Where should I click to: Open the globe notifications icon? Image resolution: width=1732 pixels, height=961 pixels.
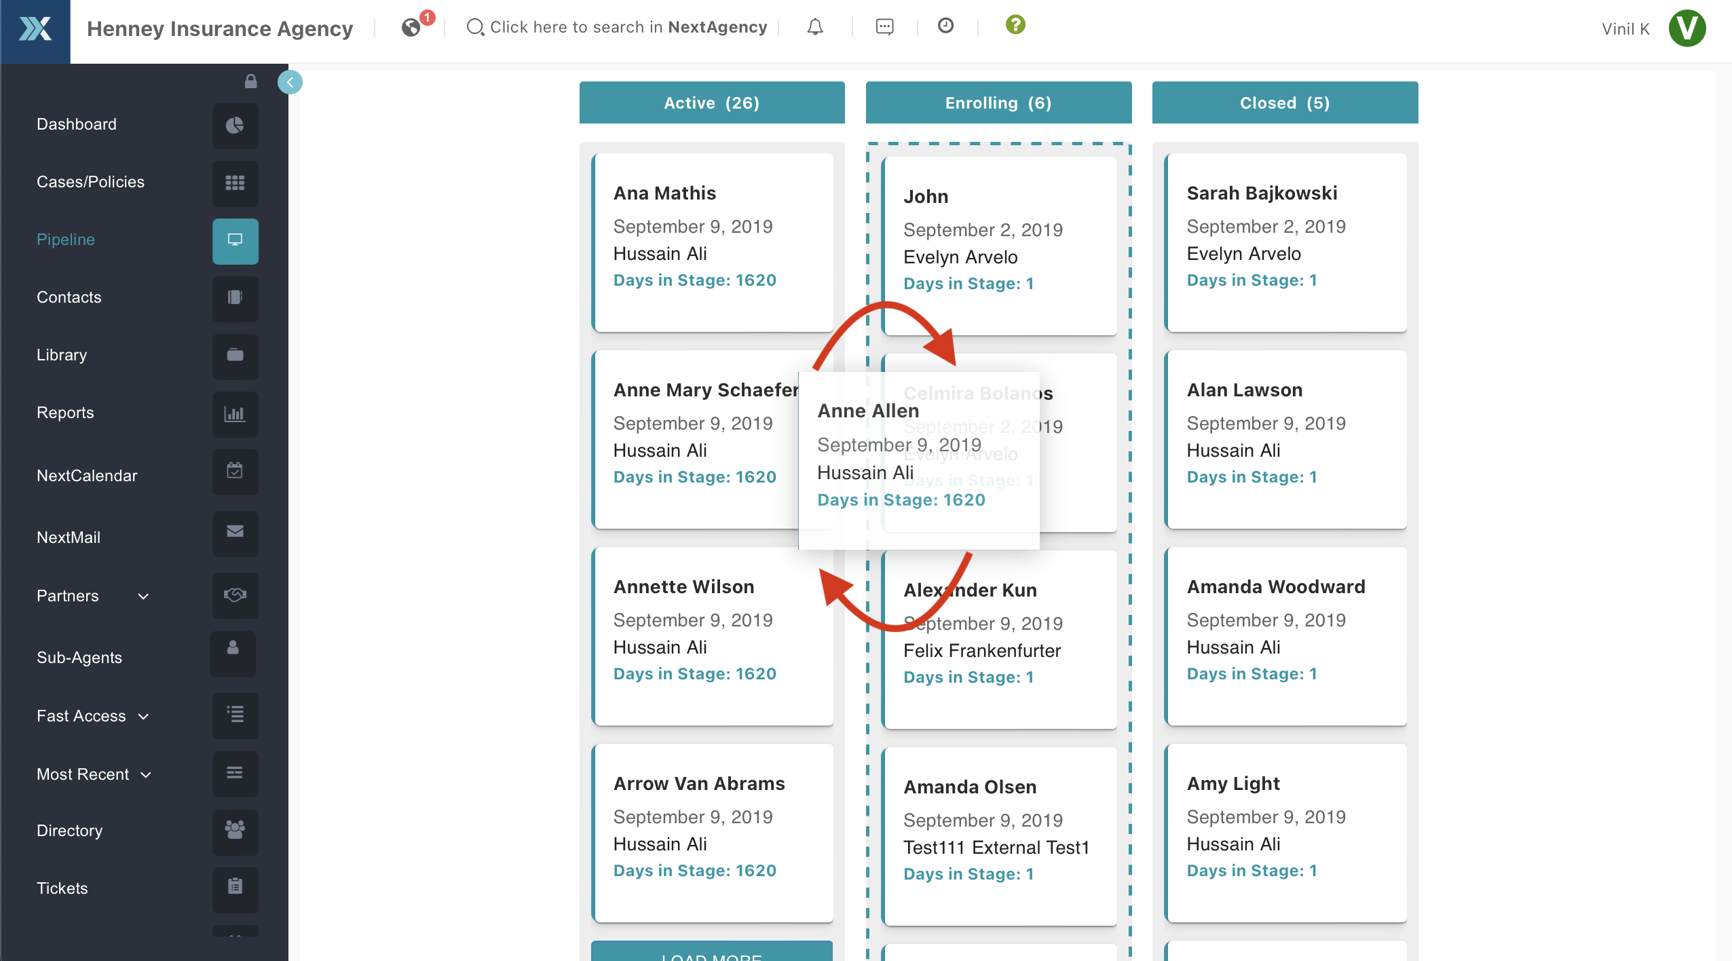tap(411, 27)
